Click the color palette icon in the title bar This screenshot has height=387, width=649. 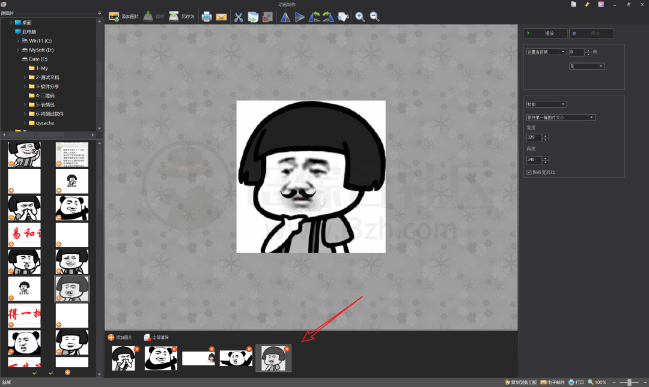pos(601,5)
